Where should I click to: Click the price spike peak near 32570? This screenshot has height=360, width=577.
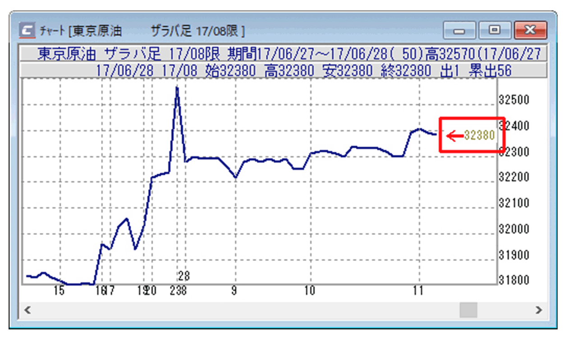click(x=177, y=88)
